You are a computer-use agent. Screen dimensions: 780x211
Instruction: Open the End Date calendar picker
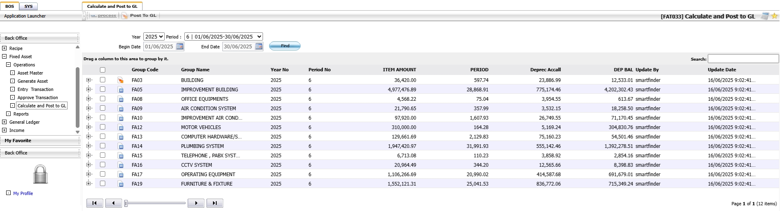point(259,47)
